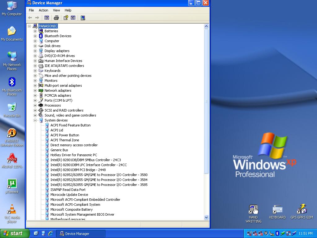Select the Bluetooth Devices category icon
This screenshot has width=317, height=238.
click(x=41, y=36)
